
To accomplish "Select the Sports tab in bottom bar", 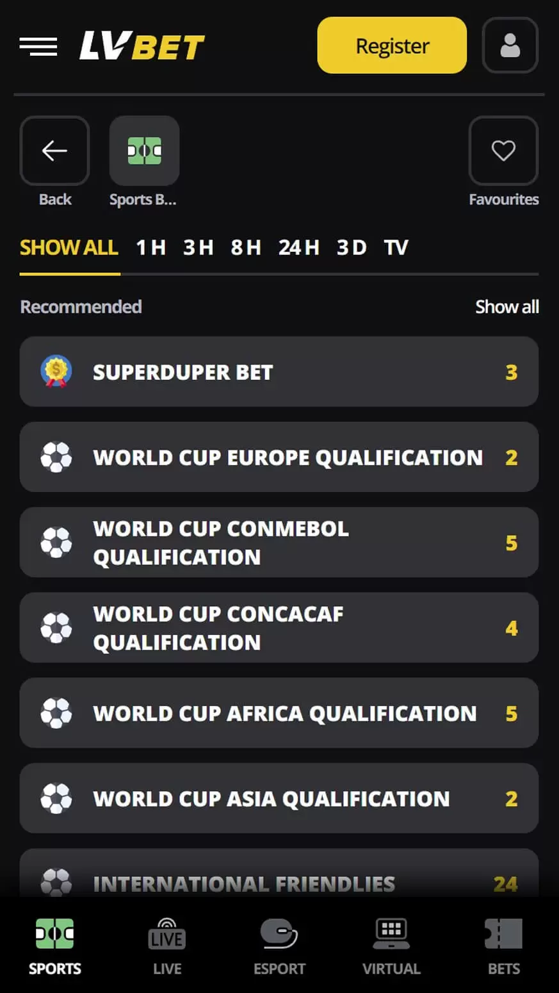I will tap(55, 946).
